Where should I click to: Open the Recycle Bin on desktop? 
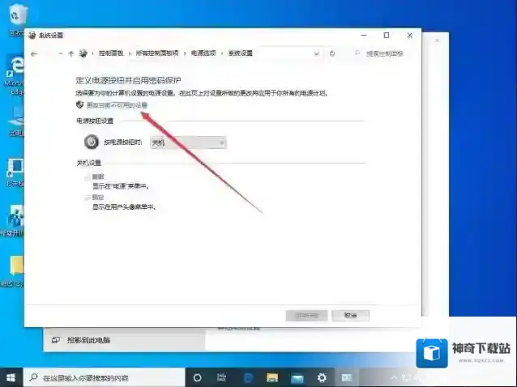15,16
